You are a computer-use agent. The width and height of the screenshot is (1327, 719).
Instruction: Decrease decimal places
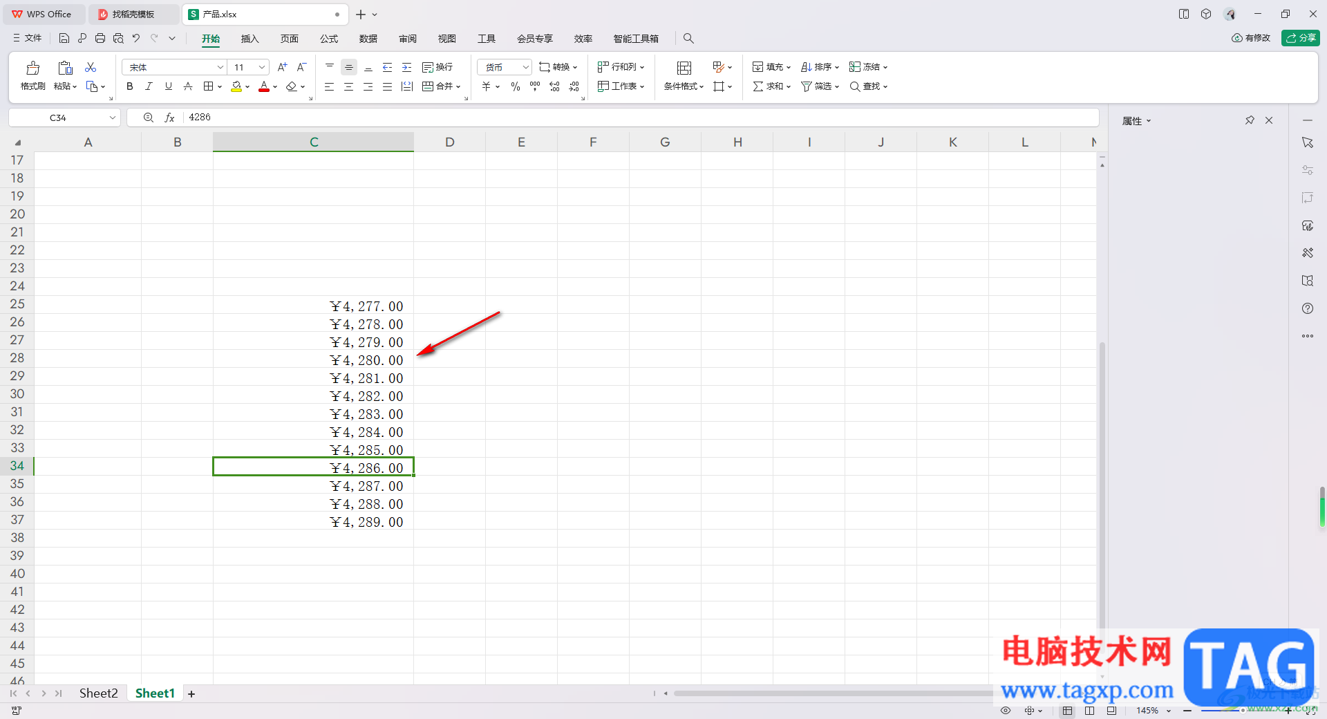point(574,86)
